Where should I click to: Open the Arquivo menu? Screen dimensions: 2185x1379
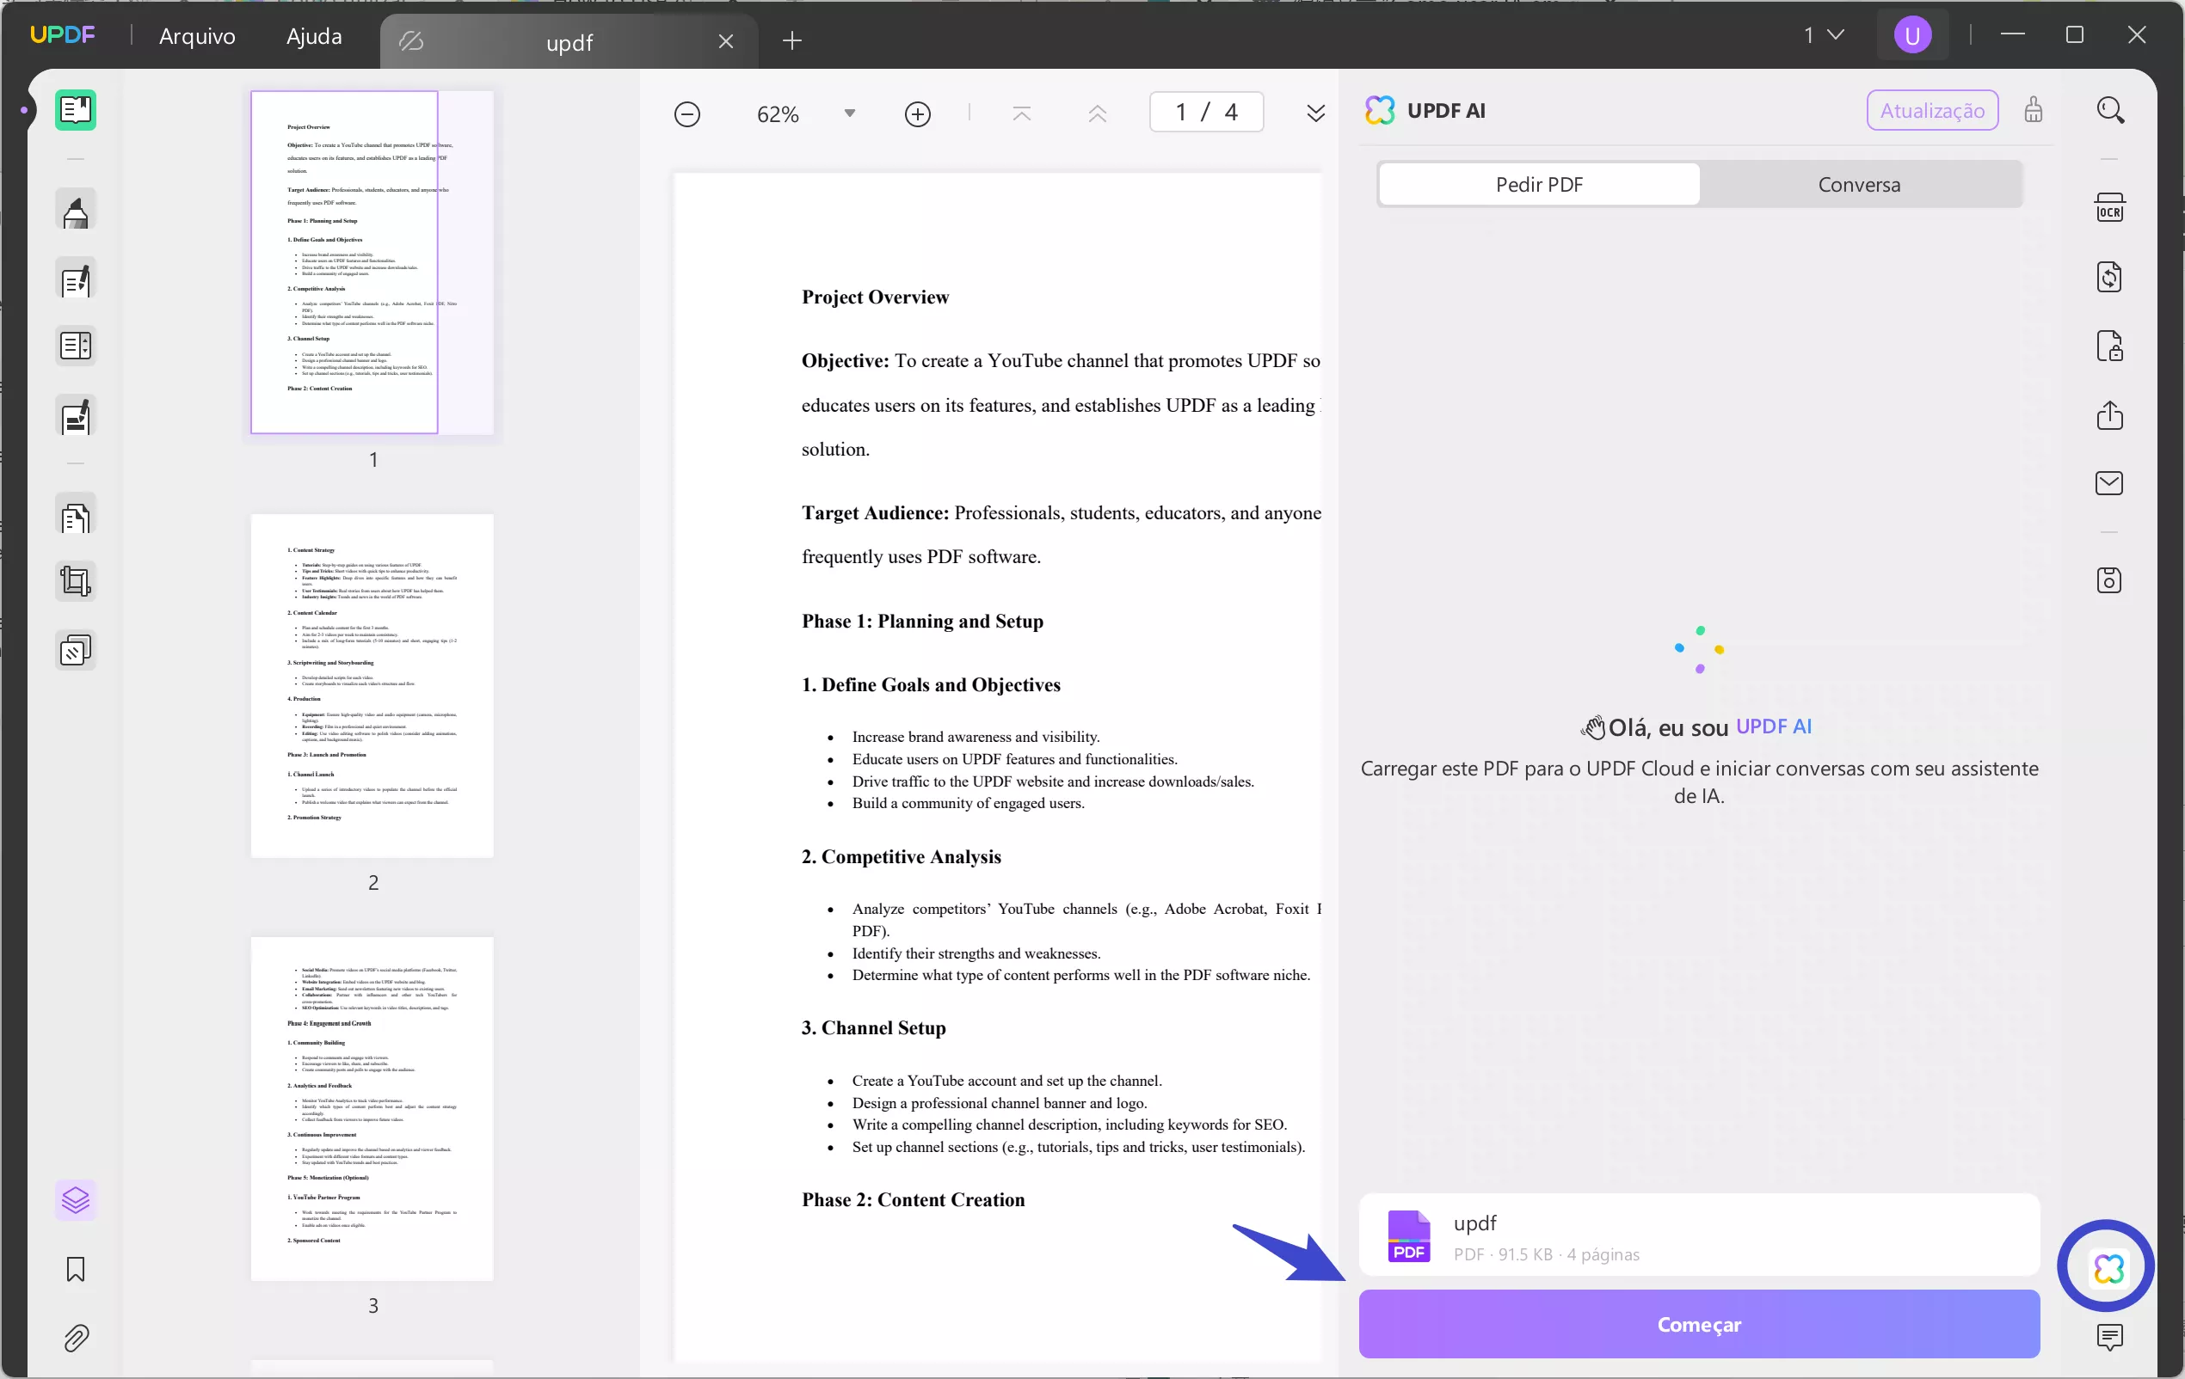pyautogui.click(x=197, y=36)
